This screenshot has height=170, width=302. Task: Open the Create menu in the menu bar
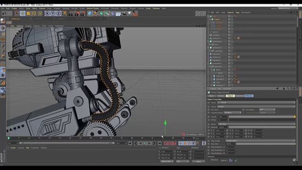click(x=14, y=8)
